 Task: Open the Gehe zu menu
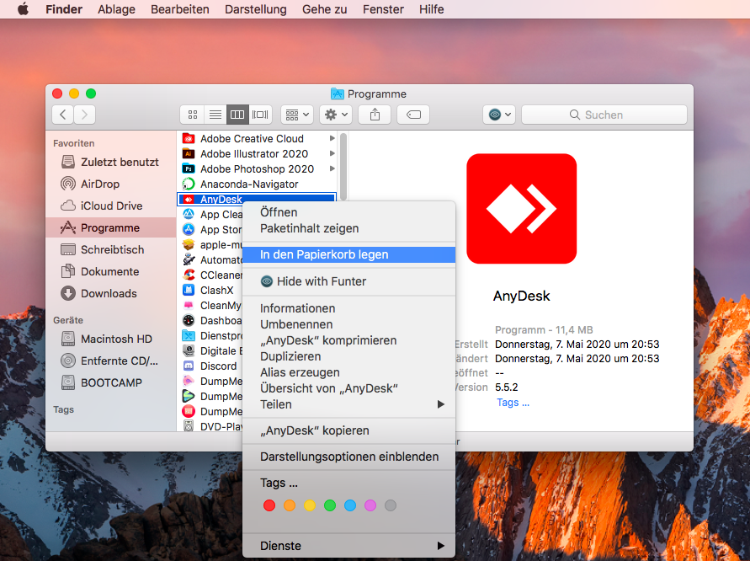pos(324,9)
